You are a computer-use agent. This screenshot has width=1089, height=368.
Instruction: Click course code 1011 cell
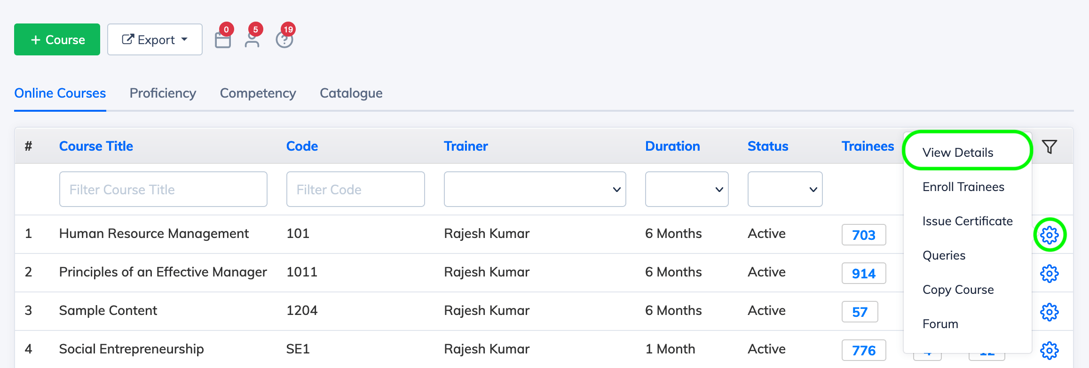click(302, 272)
